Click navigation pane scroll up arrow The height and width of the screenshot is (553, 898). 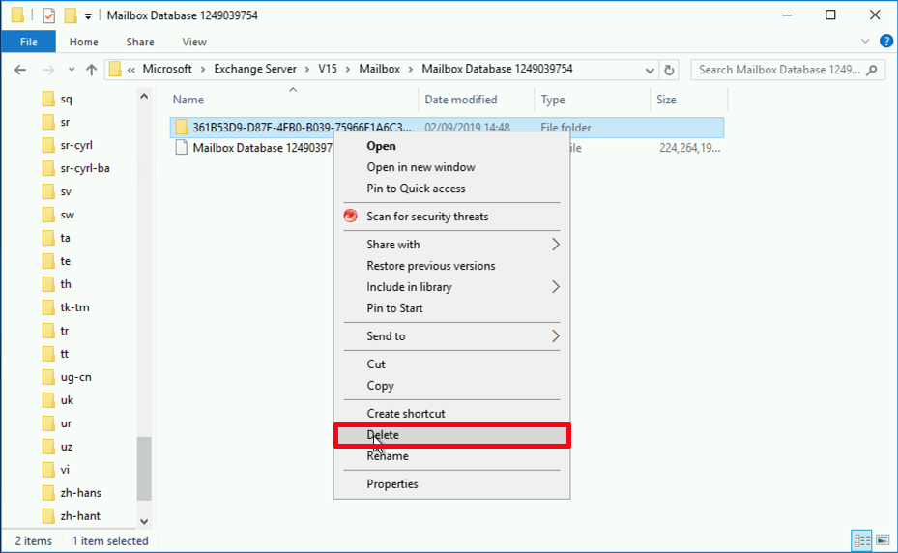[144, 97]
